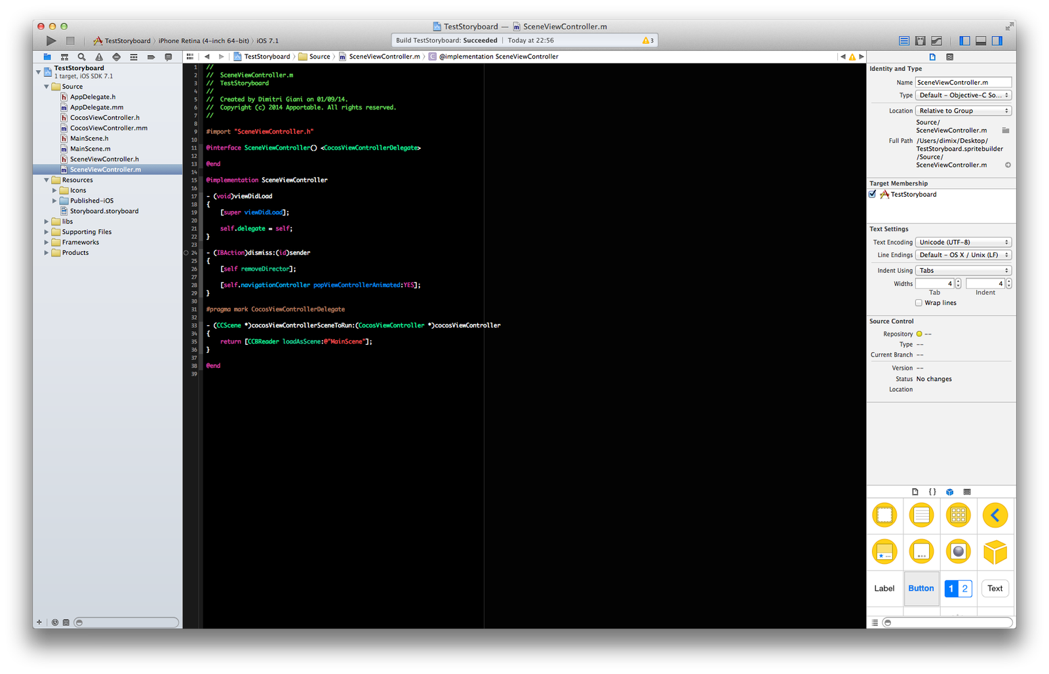Click the Stop button in toolbar
Screen dimensions: 1049x674
coord(70,41)
